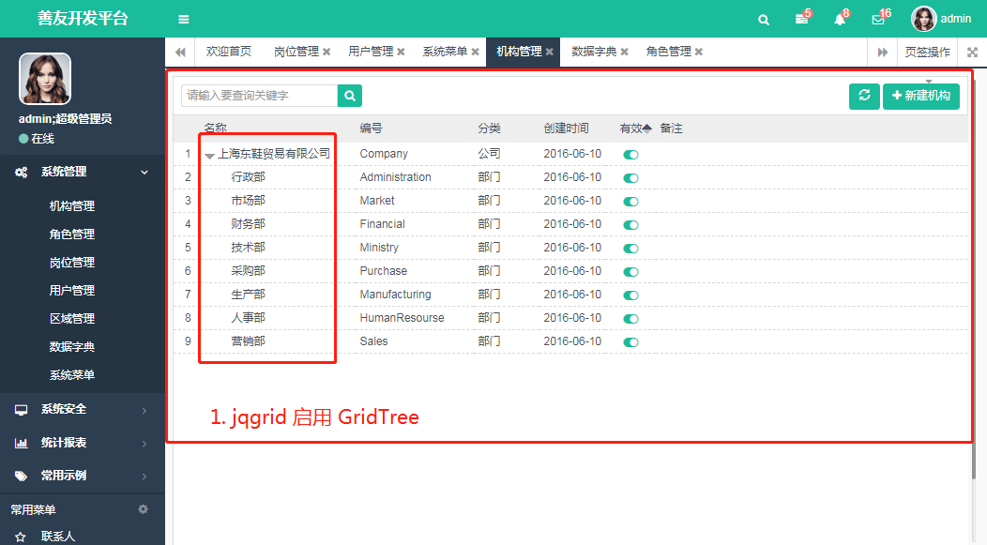
Task: Click the sidebar profile photo
Action: (x=45, y=79)
